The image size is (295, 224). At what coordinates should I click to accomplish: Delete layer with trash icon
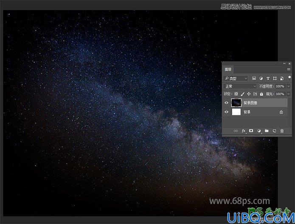(x=282, y=131)
